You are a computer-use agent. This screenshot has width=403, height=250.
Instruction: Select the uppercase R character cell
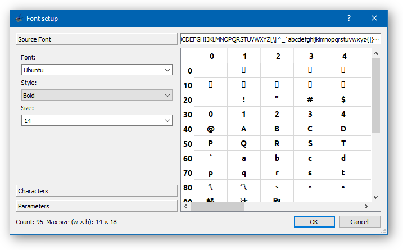click(277, 143)
